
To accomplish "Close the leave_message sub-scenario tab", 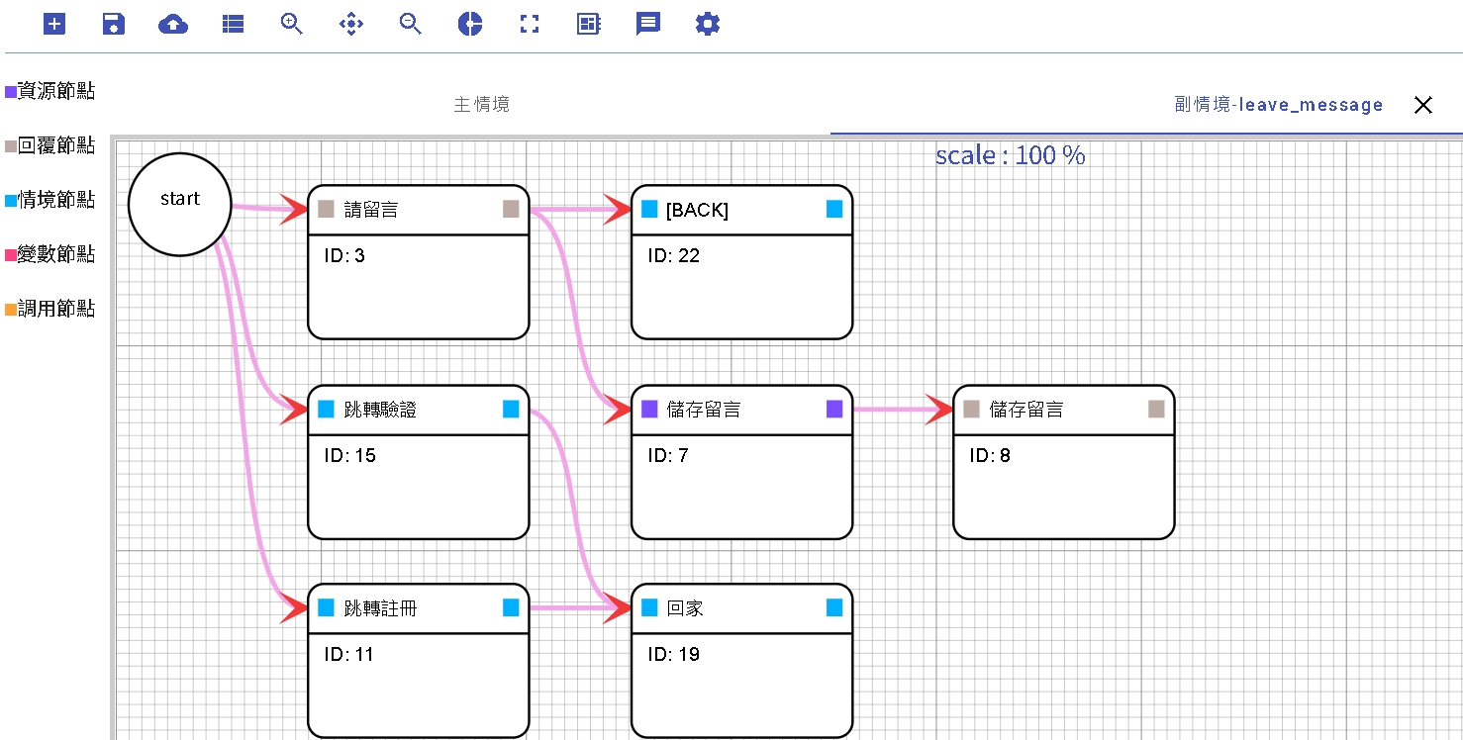I will pyautogui.click(x=1422, y=105).
